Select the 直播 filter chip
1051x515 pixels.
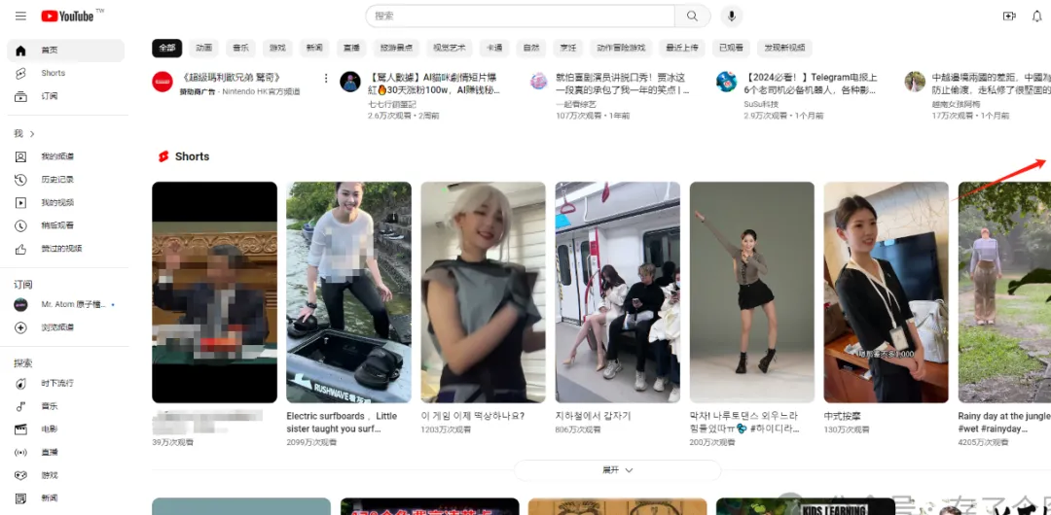click(351, 49)
